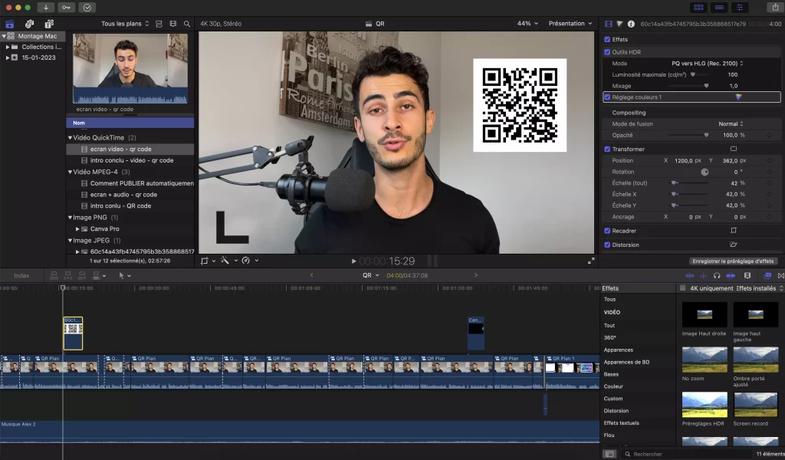This screenshot has width=785, height=460.
Task: Disable the Outils HDR effect checkbox
Action: click(607, 52)
